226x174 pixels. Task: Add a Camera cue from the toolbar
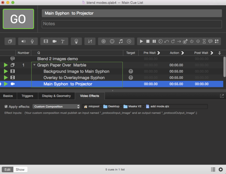(54, 41)
